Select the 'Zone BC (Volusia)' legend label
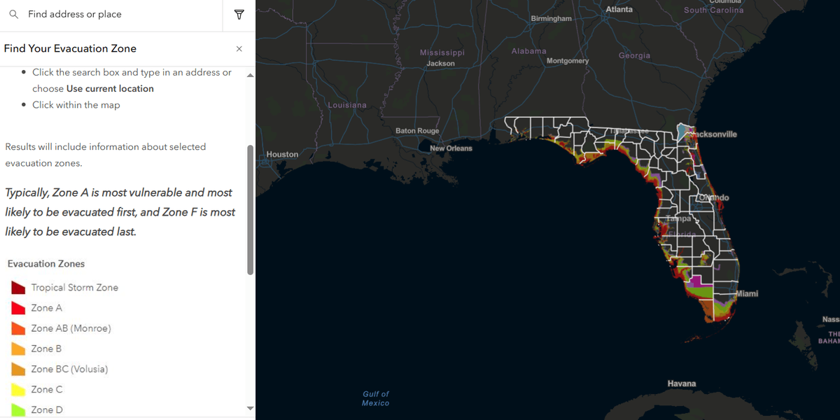This screenshot has height=420, width=840. coord(69,369)
